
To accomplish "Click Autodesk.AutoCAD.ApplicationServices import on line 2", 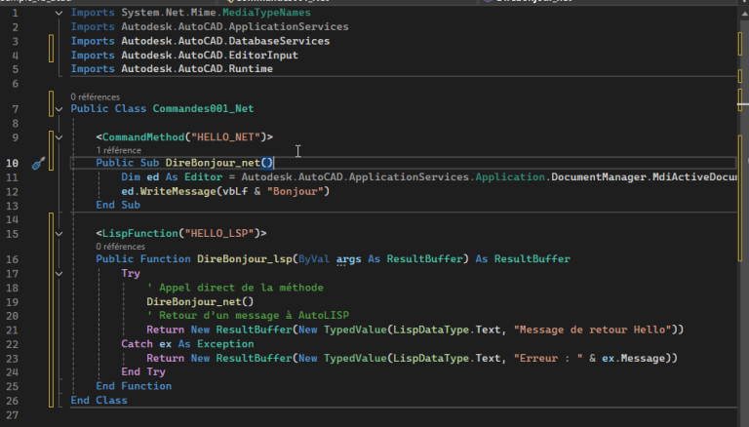I will coord(235,26).
